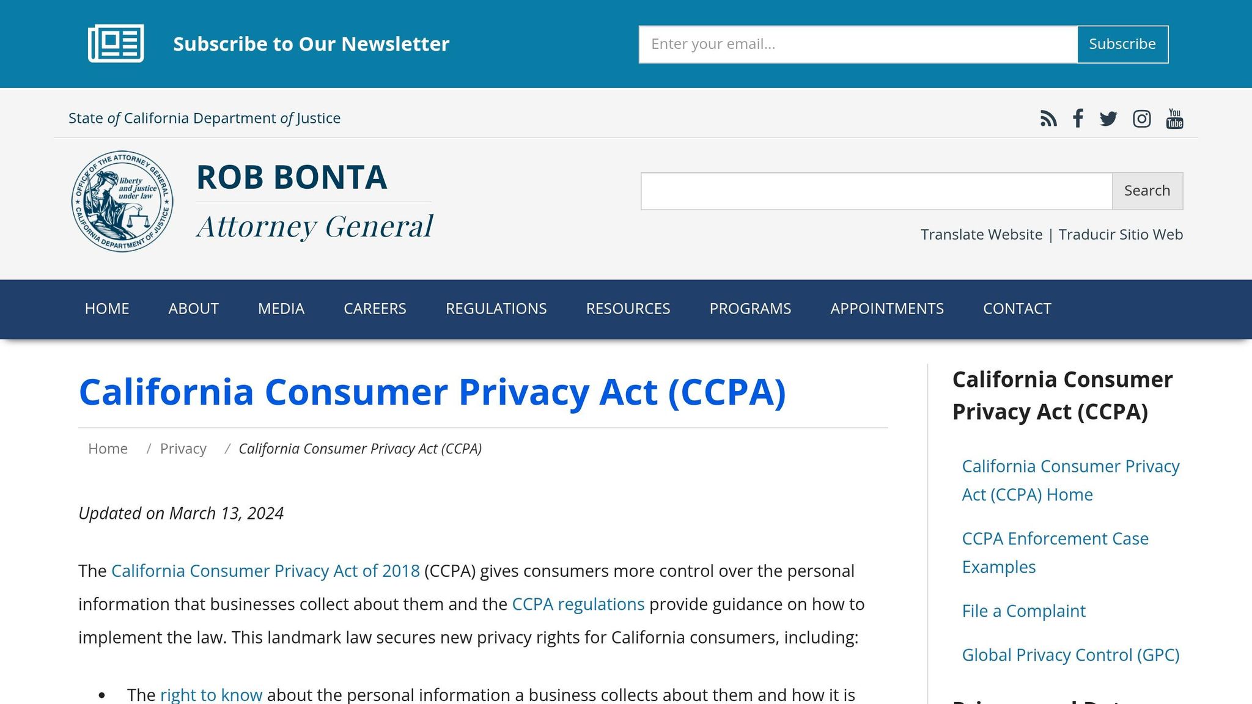Select Privacy in the breadcrumb trail
Viewport: 1252px width, 704px height.
(183, 448)
